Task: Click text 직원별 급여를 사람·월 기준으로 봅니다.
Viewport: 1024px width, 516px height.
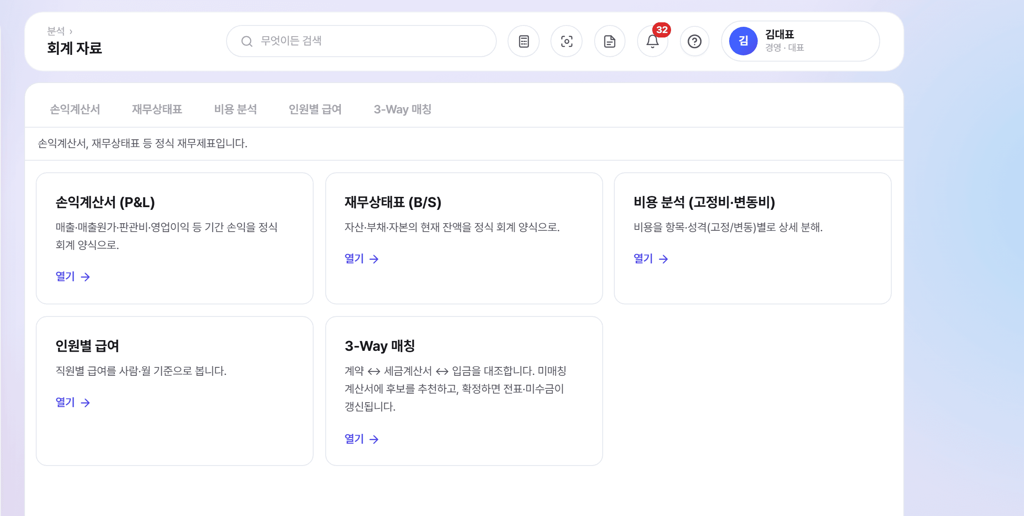Action: click(141, 371)
